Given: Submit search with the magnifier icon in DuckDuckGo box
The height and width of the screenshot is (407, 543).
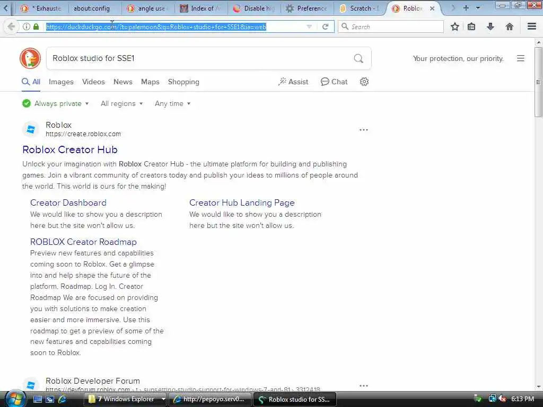Looking at the screenshot, I should point(358,58).
